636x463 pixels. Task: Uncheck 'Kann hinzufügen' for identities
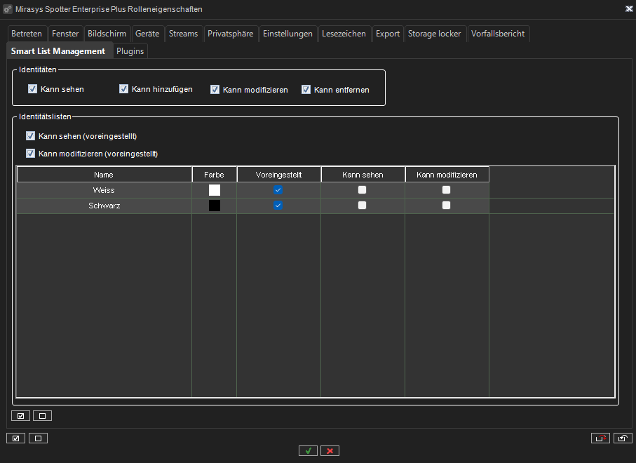pyautogui.click(x=123, y=89)
